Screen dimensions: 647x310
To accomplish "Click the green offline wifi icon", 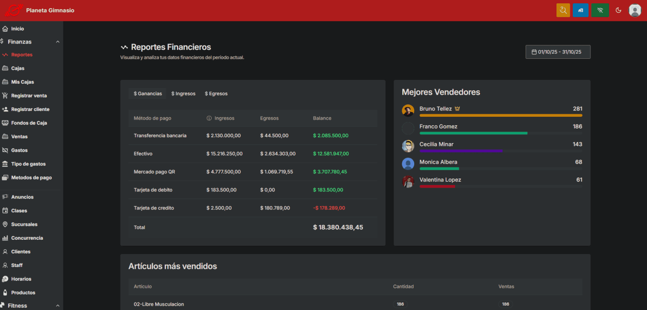I will point(600,10).
